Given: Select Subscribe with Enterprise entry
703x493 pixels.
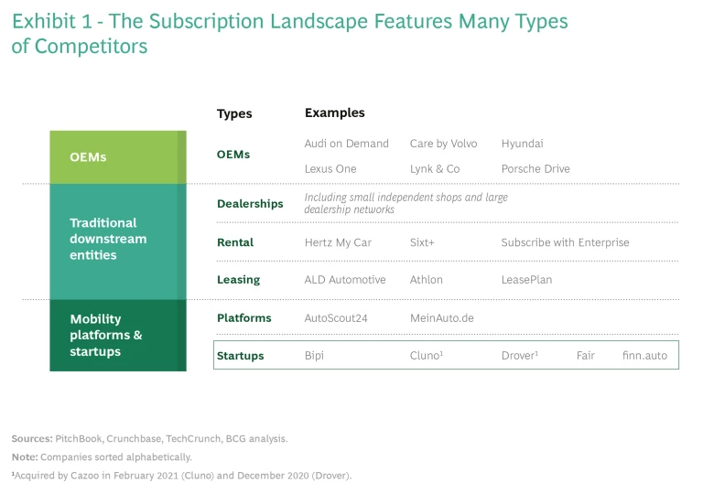Looking at the screenshot, I should (565, 242).
